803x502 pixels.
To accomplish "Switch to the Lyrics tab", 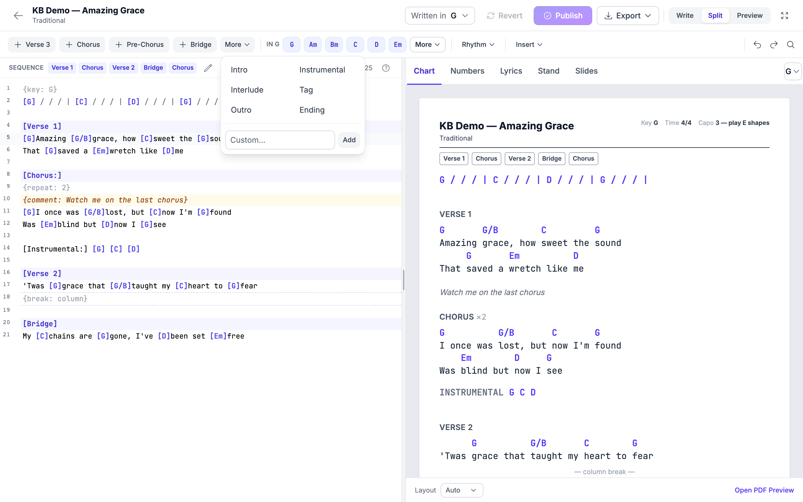I will (511, 71).
